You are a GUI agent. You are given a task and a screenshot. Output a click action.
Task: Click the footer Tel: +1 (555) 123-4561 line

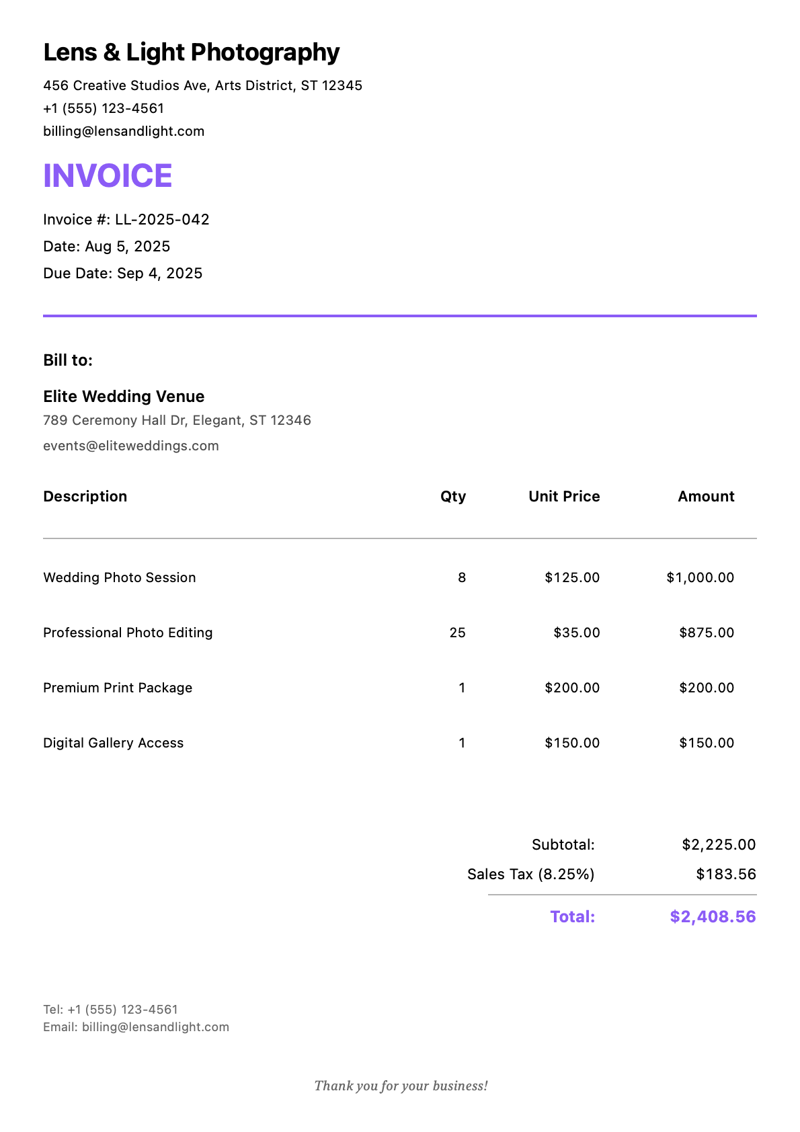coord(111,1010)
